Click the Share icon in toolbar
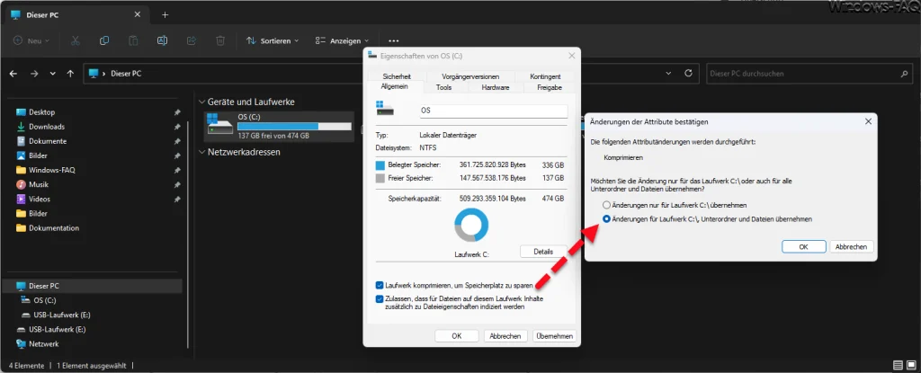 coord(191,40)
